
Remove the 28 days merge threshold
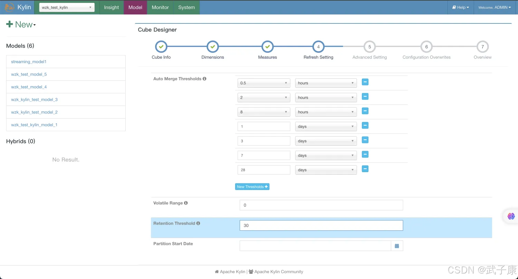(365, 169)
